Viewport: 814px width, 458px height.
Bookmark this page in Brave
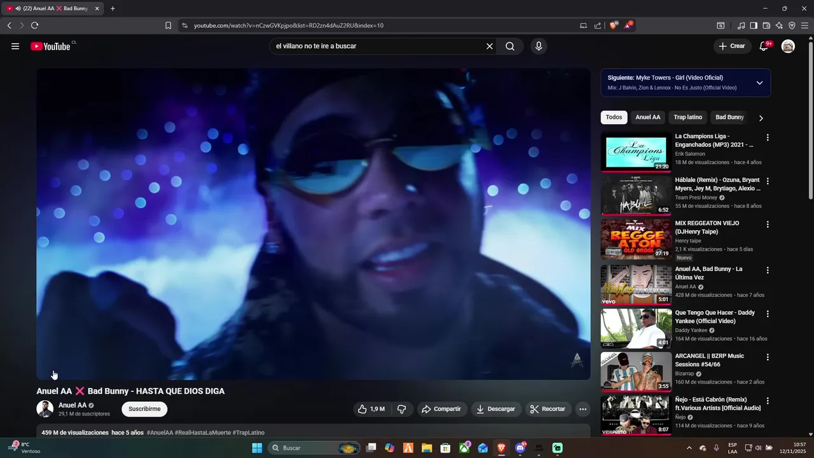(x=168, y=25)
